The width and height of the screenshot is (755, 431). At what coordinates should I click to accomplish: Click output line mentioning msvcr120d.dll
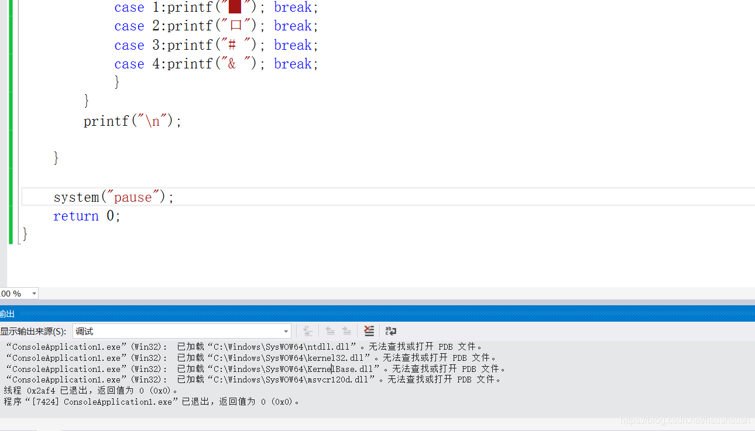(254, 380)
